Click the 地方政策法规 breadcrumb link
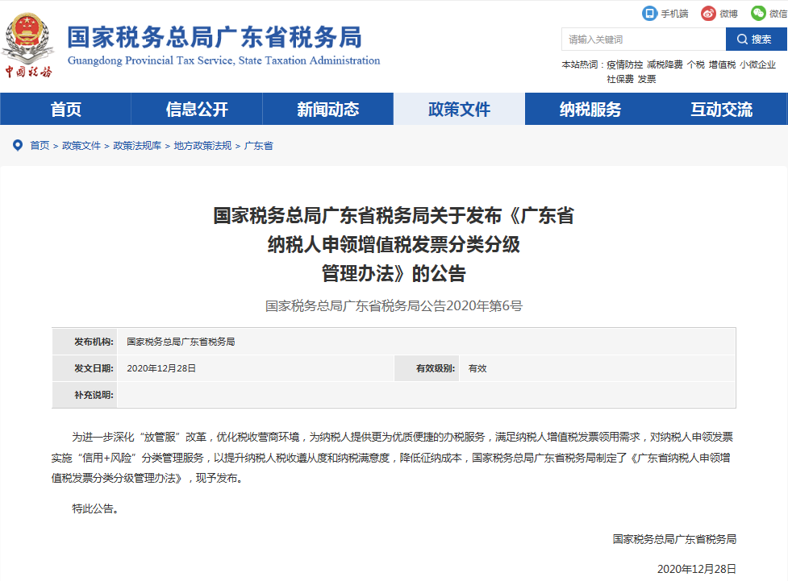 pos(202,146)
